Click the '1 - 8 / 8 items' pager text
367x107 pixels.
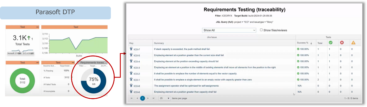pos(351,98)
